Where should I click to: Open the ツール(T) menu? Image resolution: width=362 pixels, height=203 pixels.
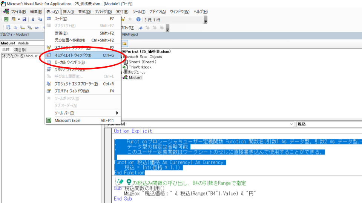click(x=139, y=12)
